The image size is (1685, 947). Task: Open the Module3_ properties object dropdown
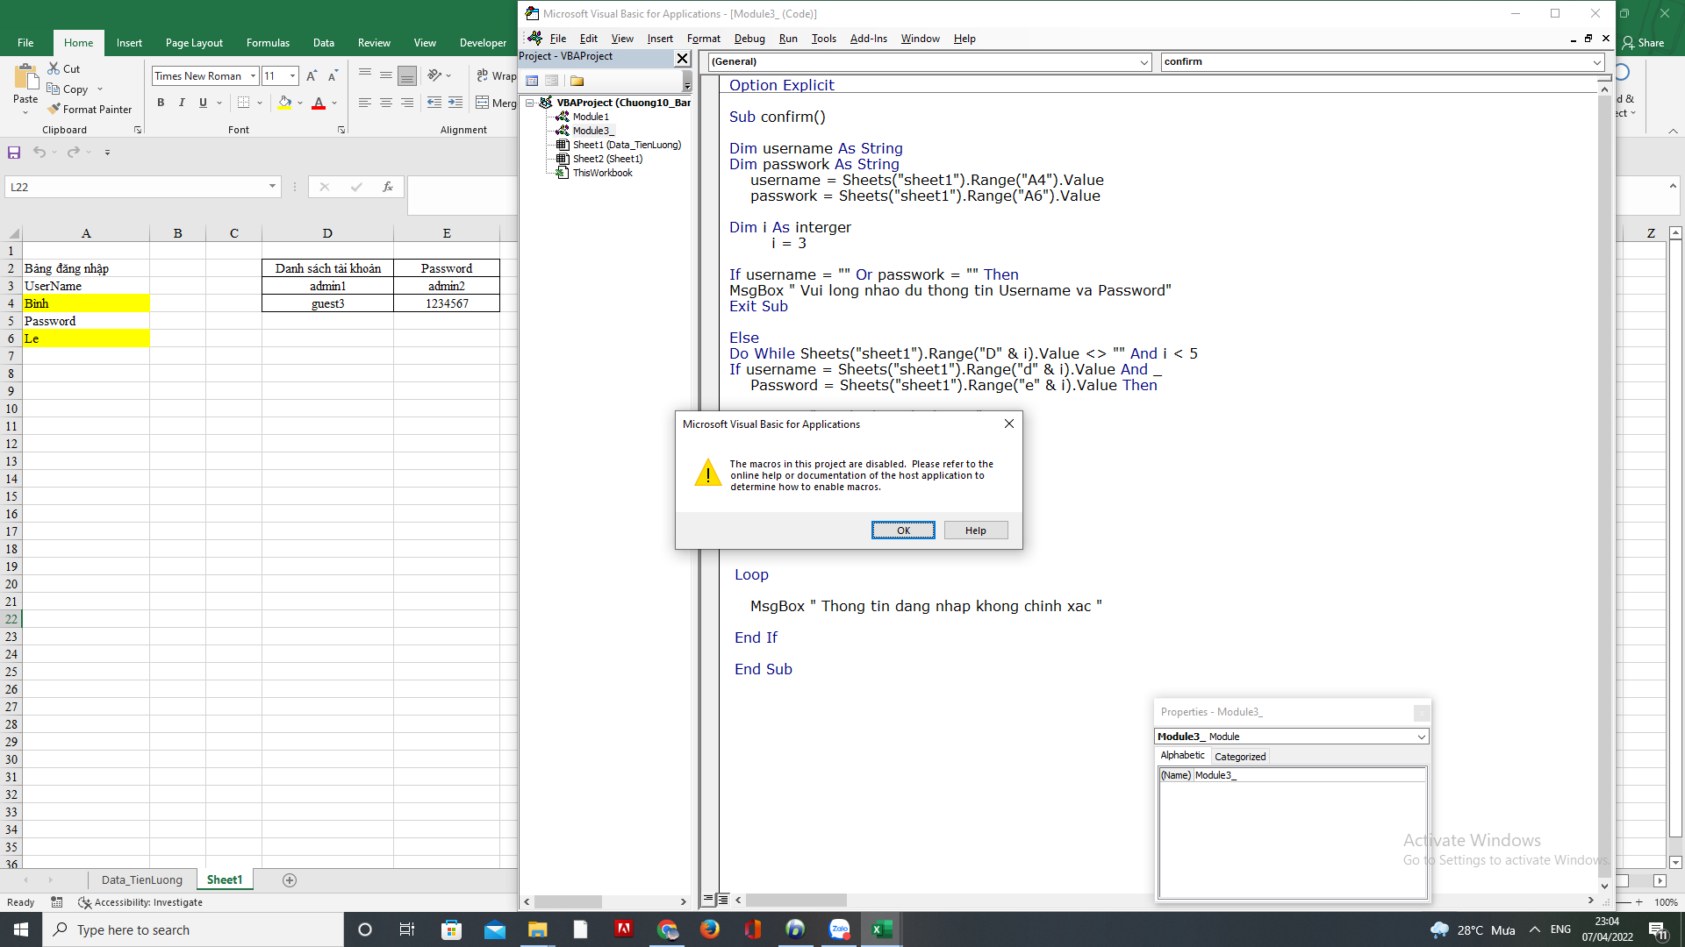point(1421,737)
